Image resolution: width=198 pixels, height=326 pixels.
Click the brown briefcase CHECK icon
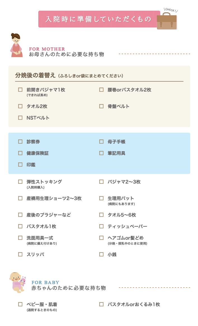click(167, 21)
